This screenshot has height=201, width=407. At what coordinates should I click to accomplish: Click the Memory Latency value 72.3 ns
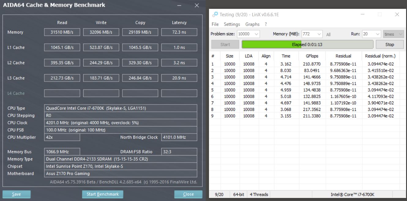(179, 32)
